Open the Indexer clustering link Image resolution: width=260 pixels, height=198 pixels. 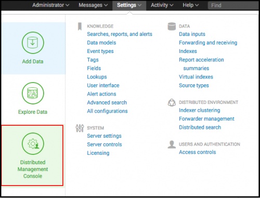(200, 110)
